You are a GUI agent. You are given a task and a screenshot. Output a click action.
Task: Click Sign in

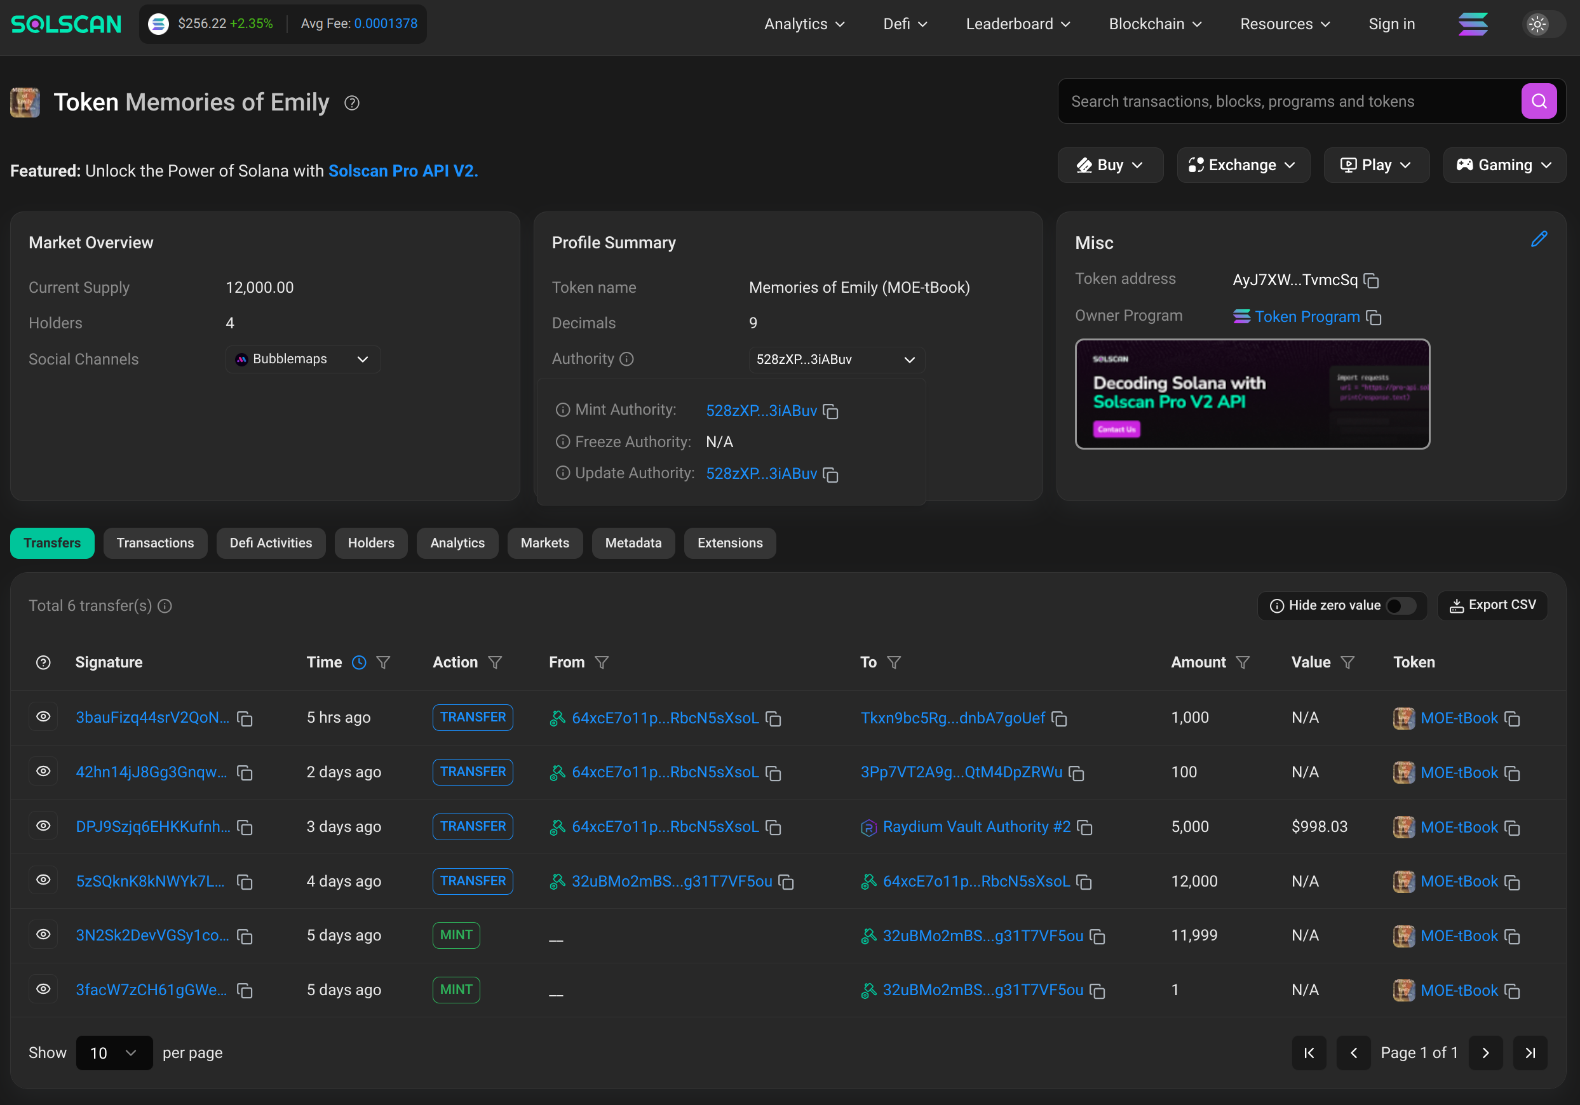(1391, 24)
